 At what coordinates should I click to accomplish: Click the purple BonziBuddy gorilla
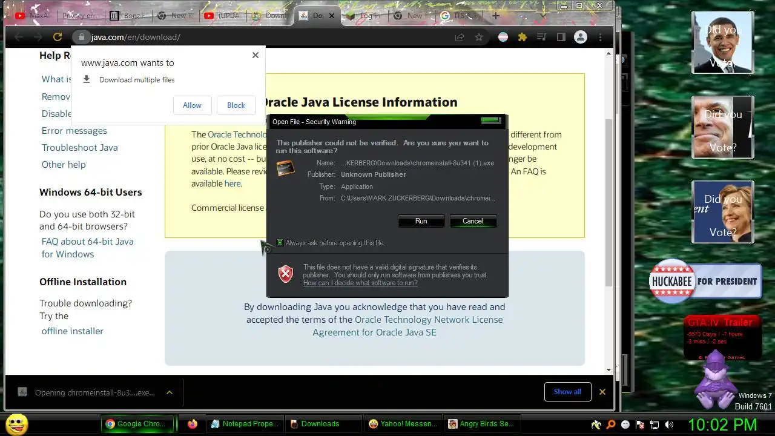click(716, 380)
